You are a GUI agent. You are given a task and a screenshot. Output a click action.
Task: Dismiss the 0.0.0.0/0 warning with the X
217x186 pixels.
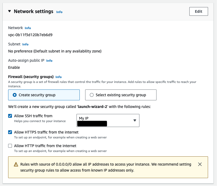pos(200,164)
